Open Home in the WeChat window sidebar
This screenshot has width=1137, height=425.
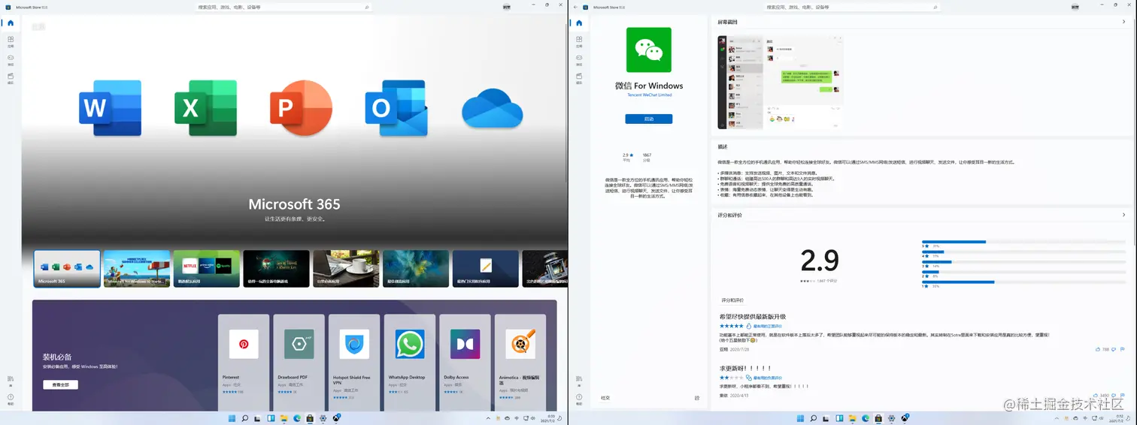(579, 23)
